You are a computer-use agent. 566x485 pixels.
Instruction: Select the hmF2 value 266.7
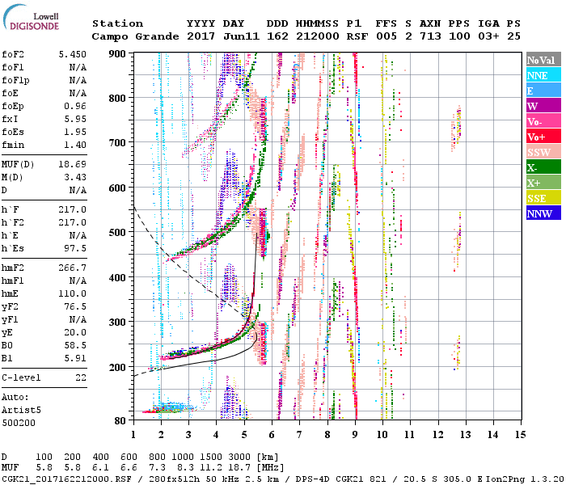coord(73,268)
